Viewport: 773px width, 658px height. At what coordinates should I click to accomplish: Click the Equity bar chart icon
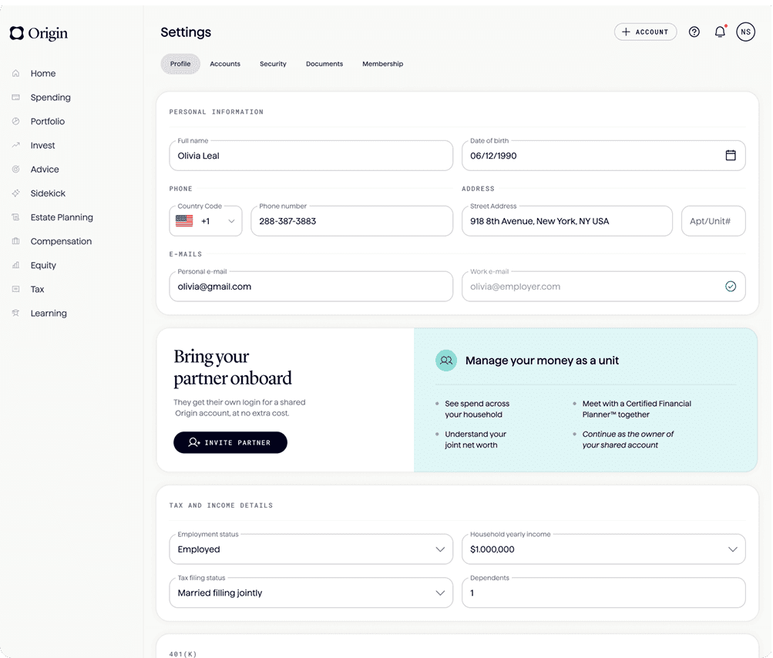(15, 265)
